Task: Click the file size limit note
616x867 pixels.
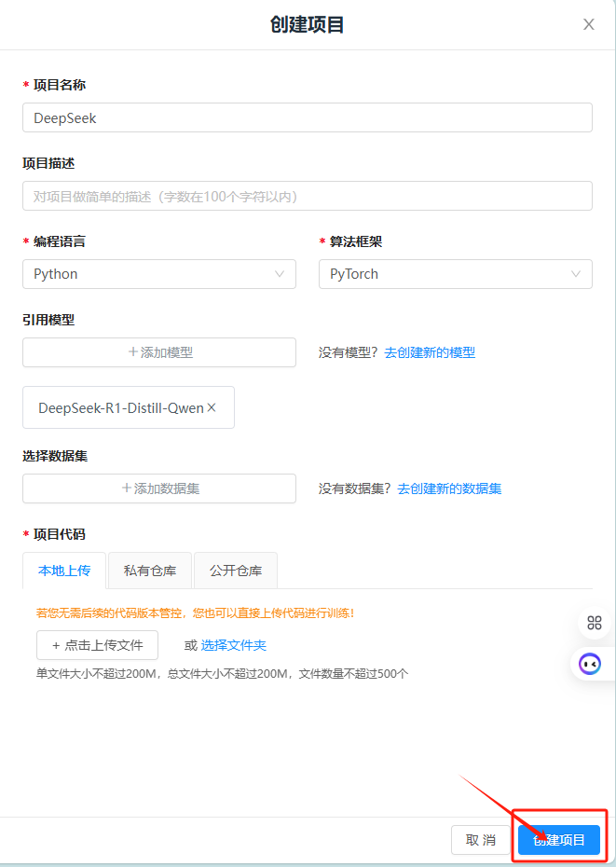Action: tap(223, 674)
